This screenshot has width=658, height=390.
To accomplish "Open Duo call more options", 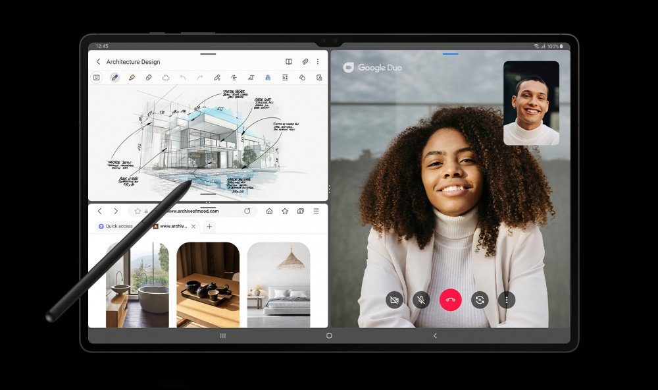I will point(507,300).
